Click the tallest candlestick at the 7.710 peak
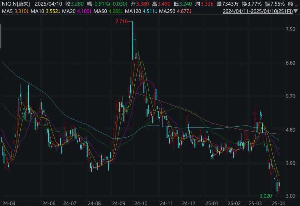The image size is (300, 206). click(133, 41)
